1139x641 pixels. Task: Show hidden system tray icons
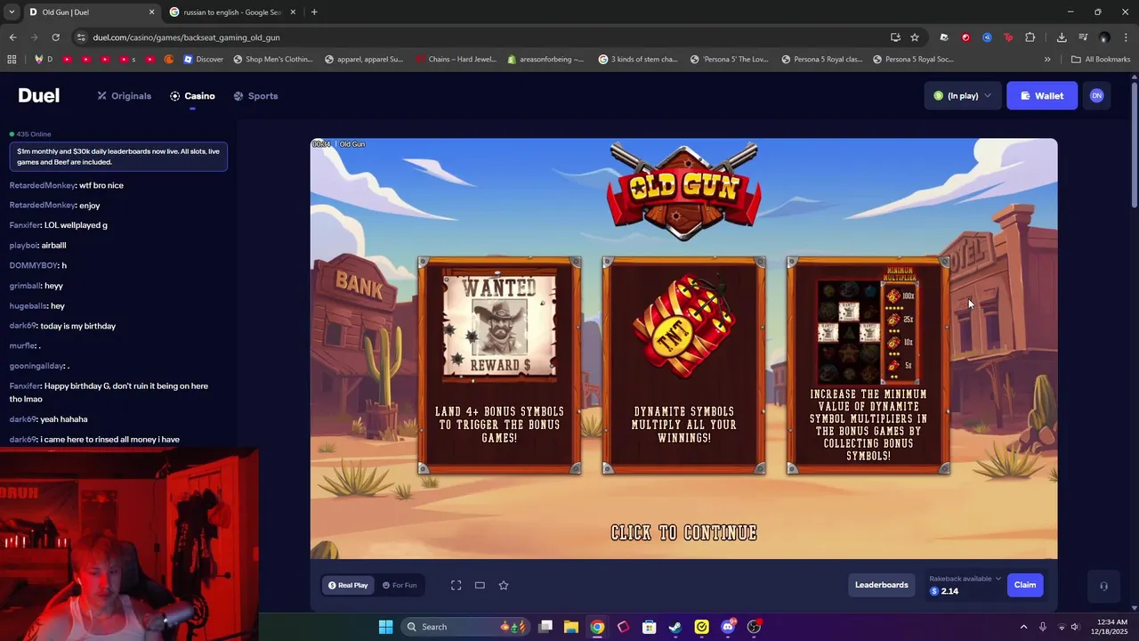1023,627
